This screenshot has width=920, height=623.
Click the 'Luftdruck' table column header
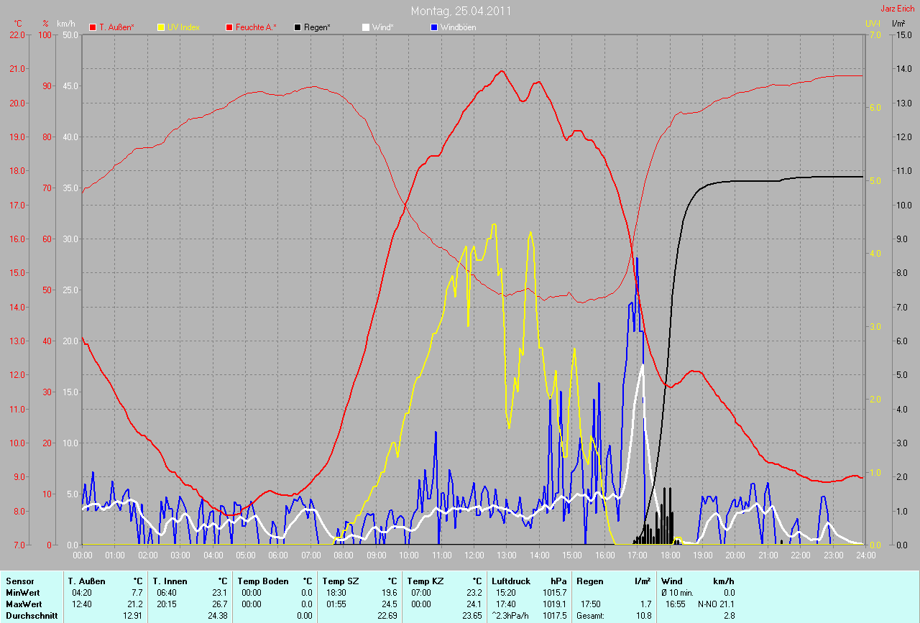510,581
